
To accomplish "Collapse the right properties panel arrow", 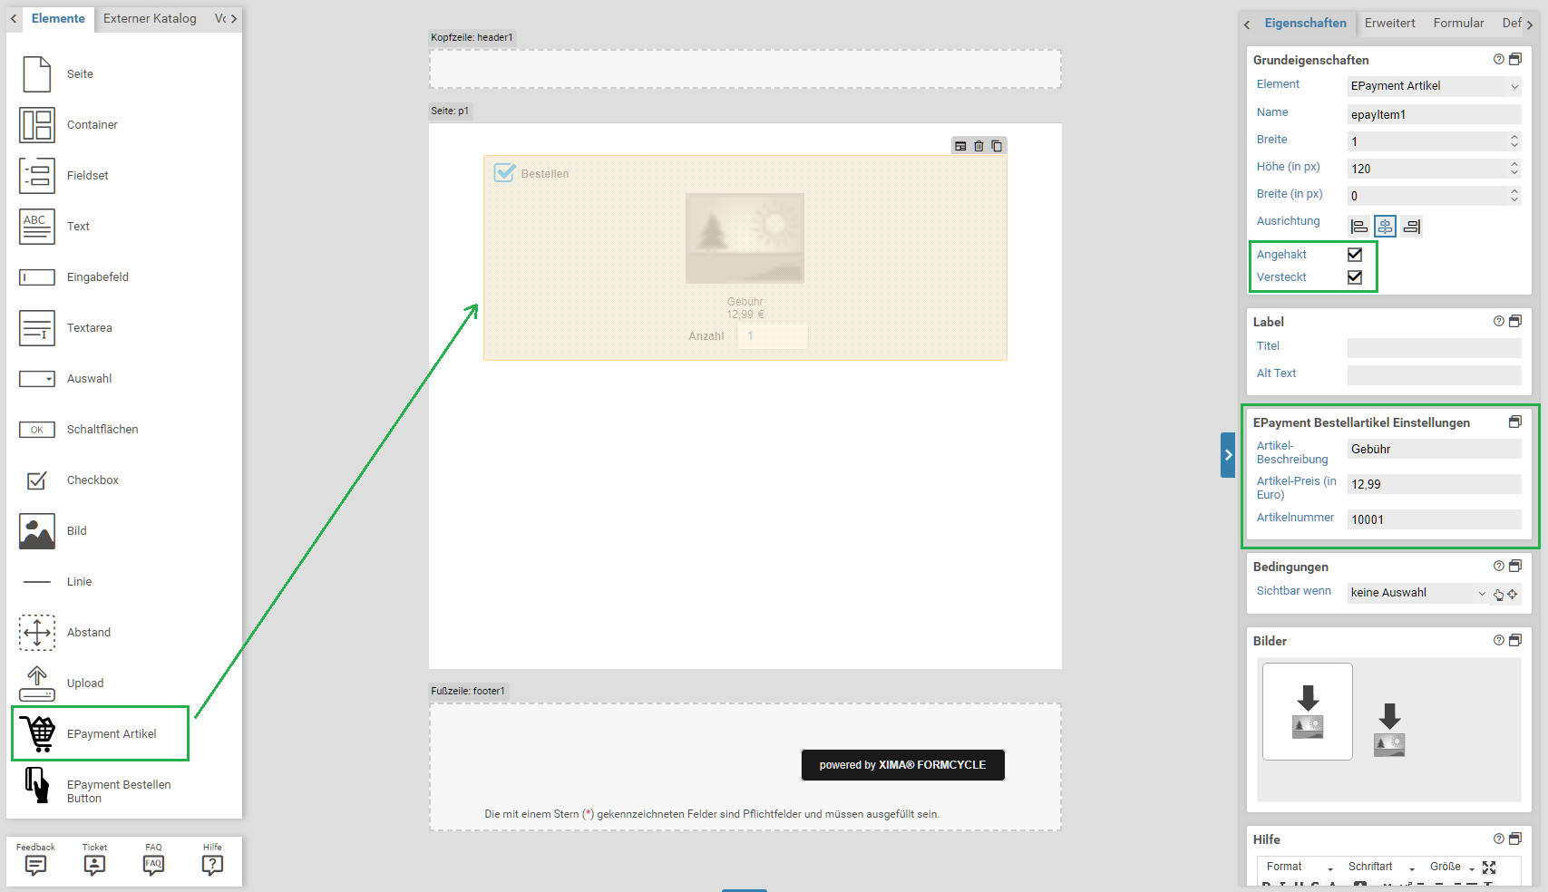I will tap(1228, 455).
